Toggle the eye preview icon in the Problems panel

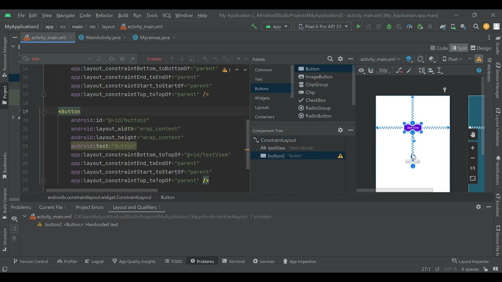tap(14, 218)
